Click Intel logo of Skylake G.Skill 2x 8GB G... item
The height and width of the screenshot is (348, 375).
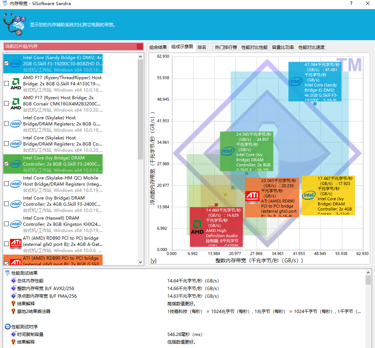(x=16, y=124)
